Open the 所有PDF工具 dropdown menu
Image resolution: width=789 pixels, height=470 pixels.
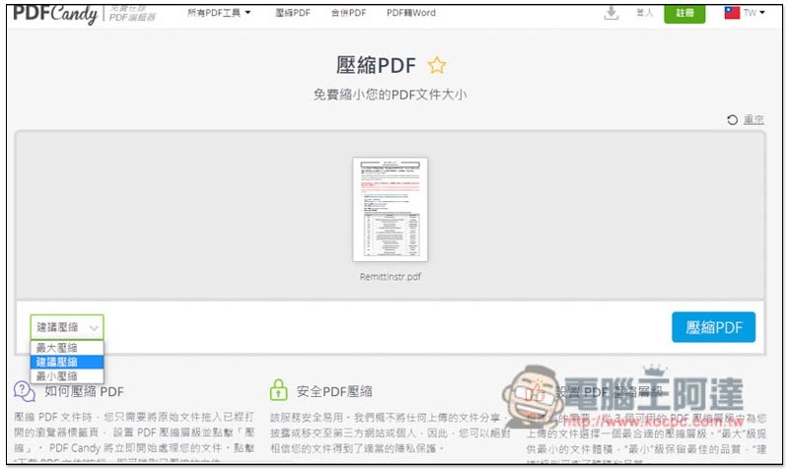pos(219,13)
